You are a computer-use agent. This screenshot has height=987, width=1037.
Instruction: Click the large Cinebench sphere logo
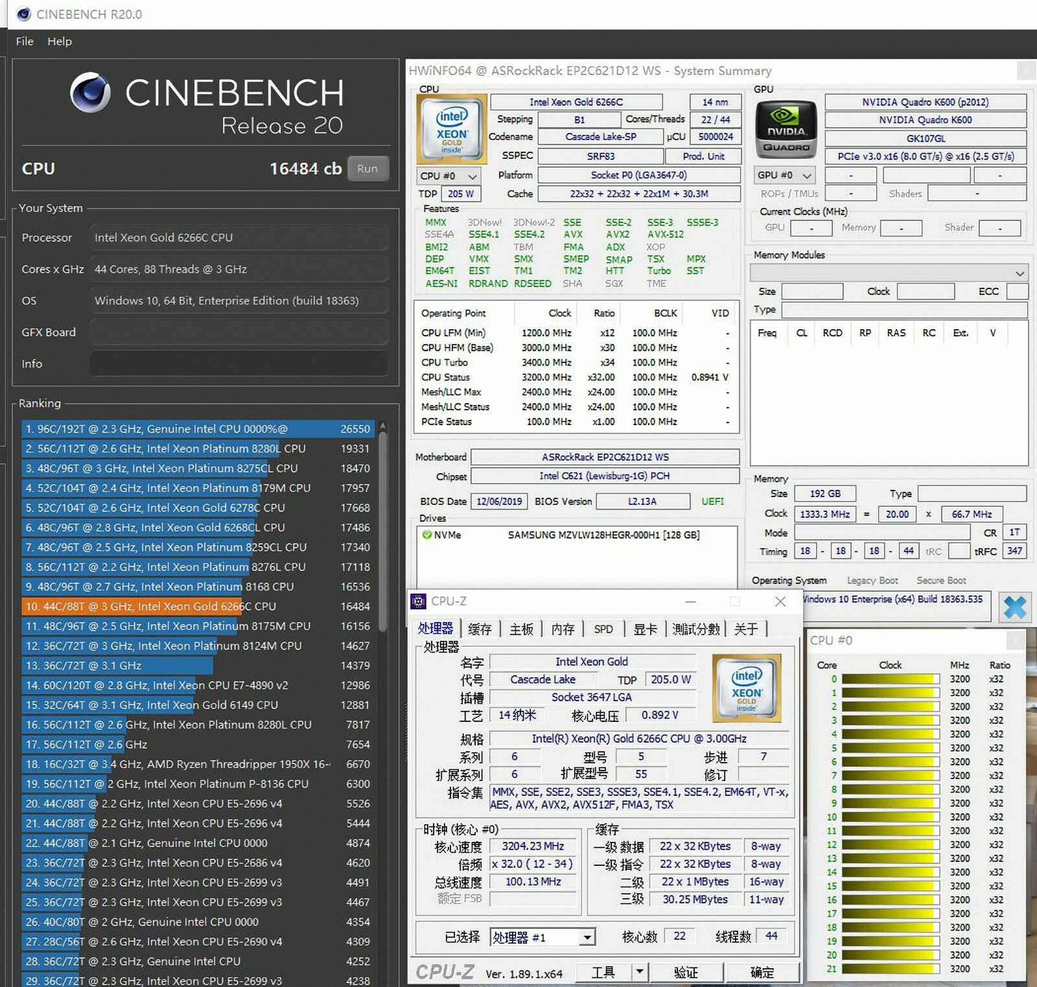[90, 92]
